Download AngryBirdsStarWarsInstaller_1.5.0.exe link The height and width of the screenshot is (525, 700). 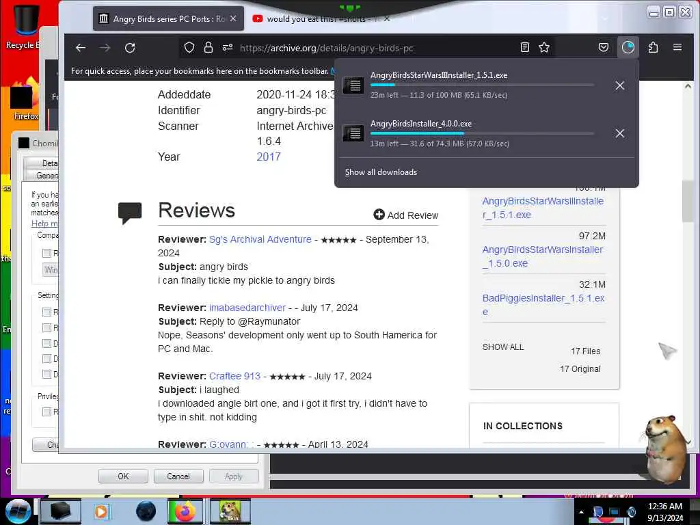(542, 257)
